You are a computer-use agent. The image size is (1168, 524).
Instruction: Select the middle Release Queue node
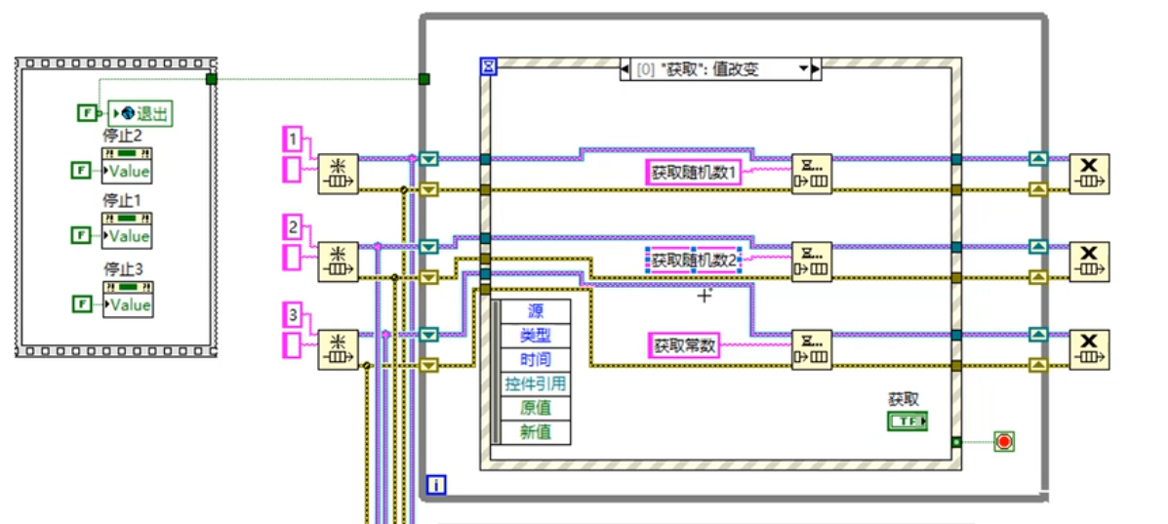pyautogui.click(x=1089, y=262)
